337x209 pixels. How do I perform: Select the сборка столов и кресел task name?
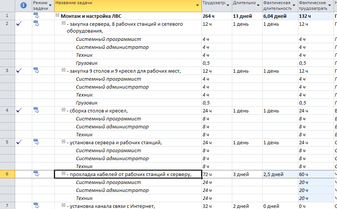point(98,111)
